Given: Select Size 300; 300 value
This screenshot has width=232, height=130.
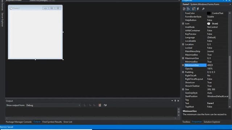Looking at the screenshot, I should tap(211, 90).
